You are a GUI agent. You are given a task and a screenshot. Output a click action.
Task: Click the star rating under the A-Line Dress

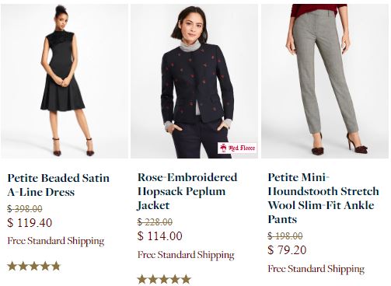point(34,266)
